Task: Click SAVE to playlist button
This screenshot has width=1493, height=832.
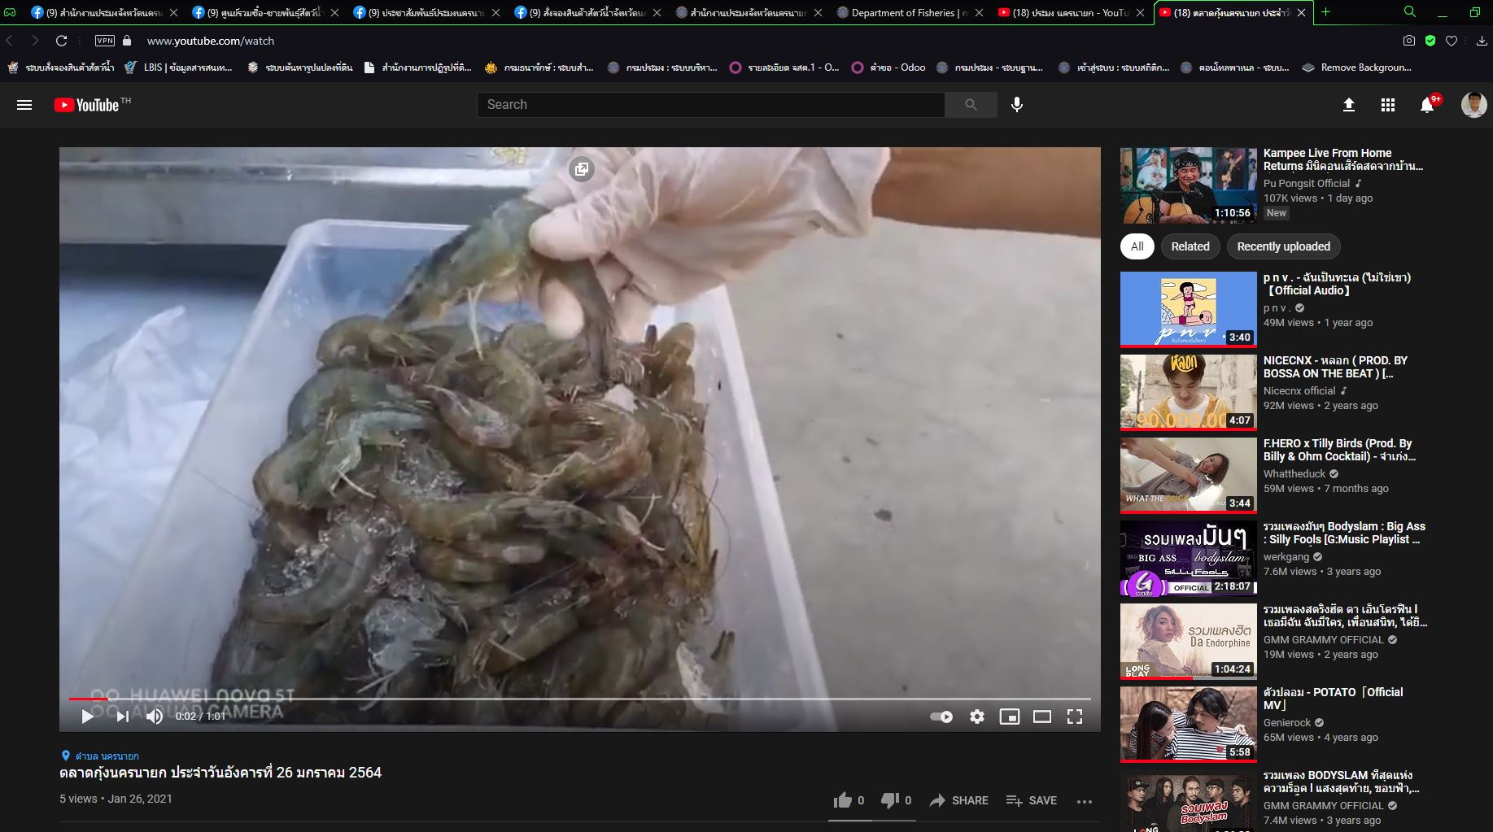Action: [x=1032, y=800]
